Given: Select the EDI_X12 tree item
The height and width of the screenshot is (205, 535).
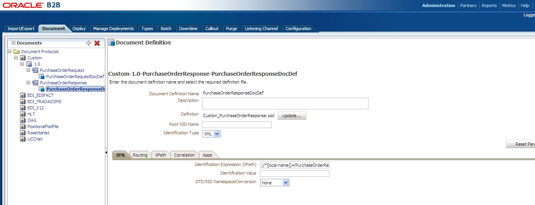Looking at the screenshot, I should [x=36, y=108].
